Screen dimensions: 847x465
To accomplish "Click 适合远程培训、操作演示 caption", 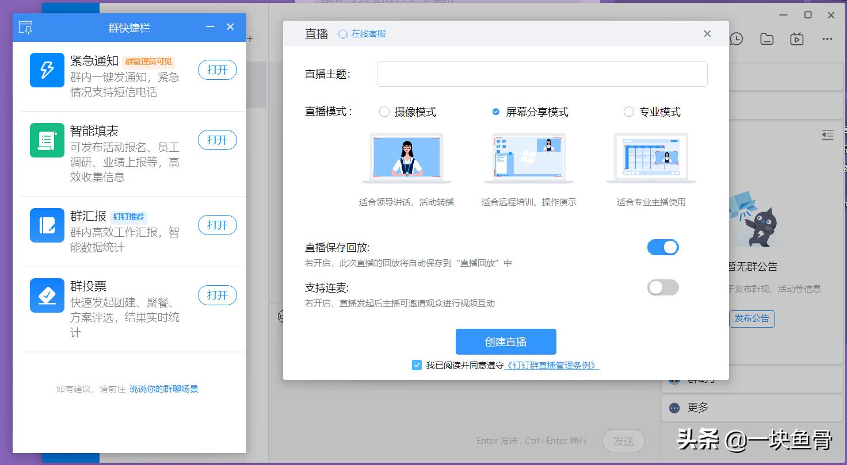I will point(529,202).
